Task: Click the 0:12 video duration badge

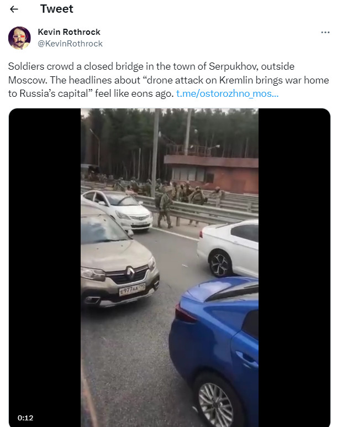Action: [x=25, y=418]
